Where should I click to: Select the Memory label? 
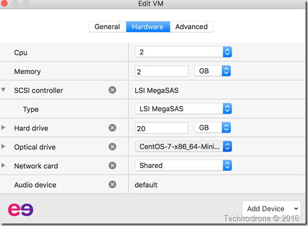coord(28,71)
